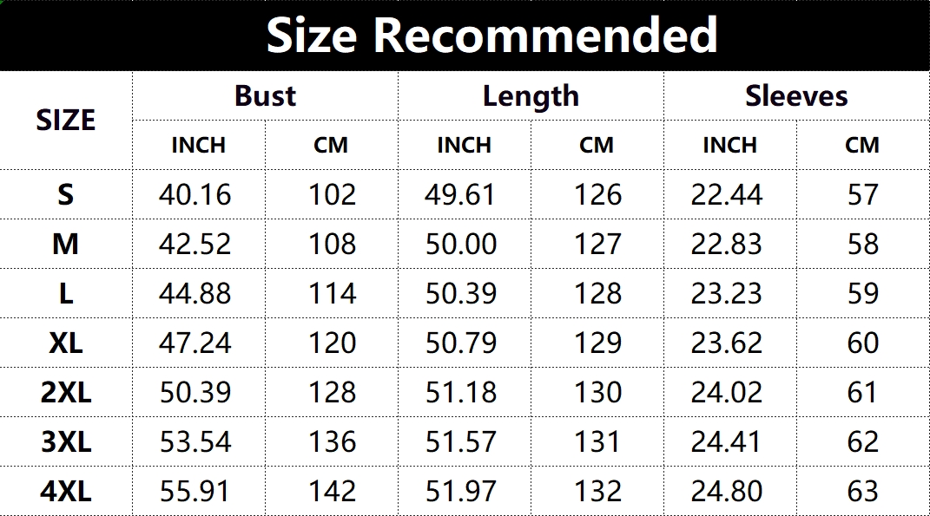Screen dimensions: 930x516
Task: Select the XL size row label
Action: click(x=66, y=343)
